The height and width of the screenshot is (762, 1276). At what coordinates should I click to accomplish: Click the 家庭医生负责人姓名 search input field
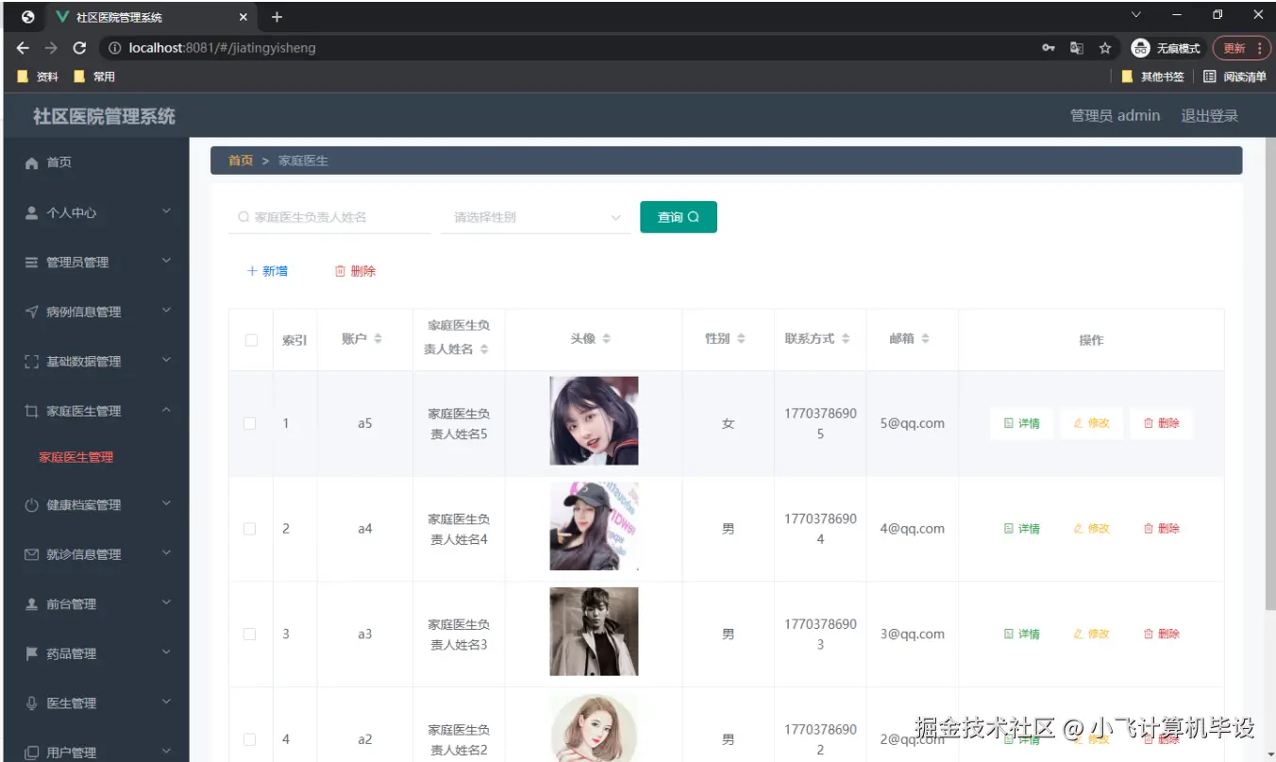(329, 217)
